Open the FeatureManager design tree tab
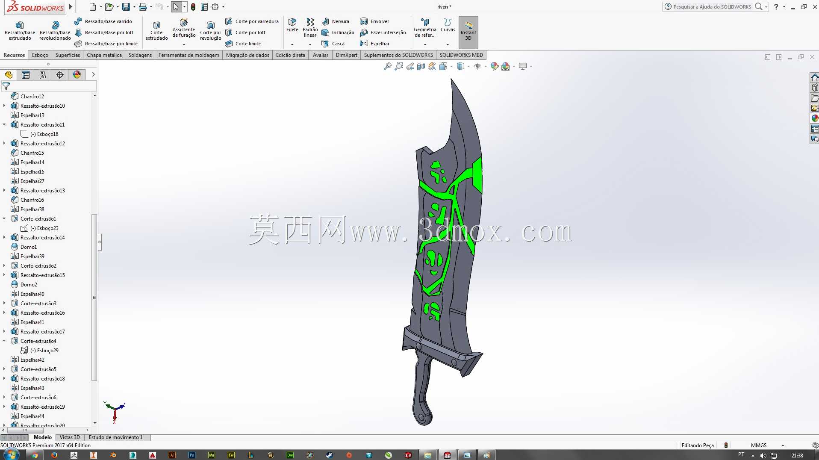The height and width of the screenshot is (460, 819). [9, 75]
